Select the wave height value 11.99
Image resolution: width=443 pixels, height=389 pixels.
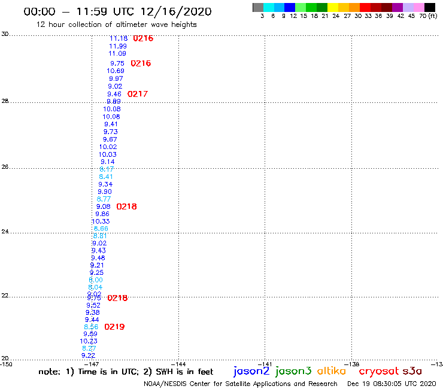click(118, 46)
